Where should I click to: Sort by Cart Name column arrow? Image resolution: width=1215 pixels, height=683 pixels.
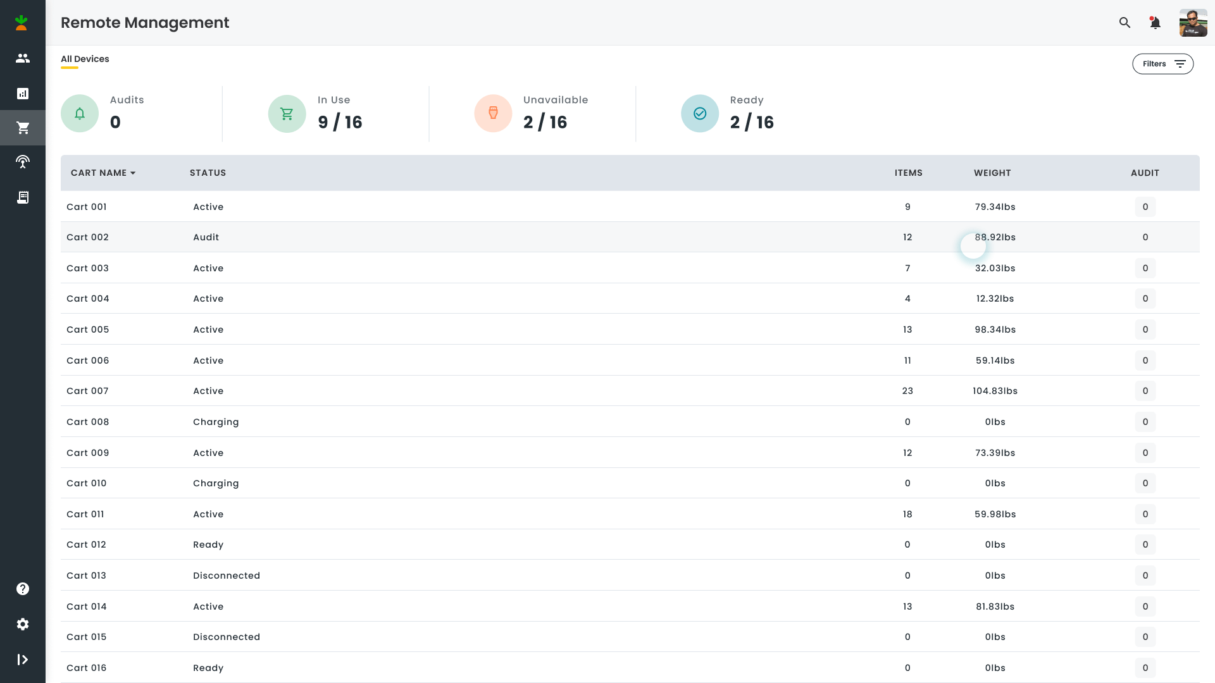point(133,173)
